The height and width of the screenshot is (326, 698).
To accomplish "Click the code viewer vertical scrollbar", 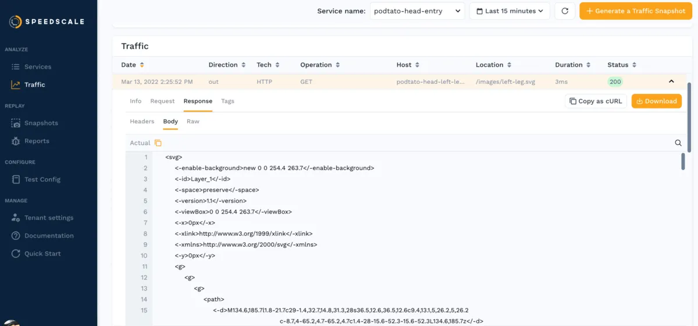I will [x=683, y=161].
